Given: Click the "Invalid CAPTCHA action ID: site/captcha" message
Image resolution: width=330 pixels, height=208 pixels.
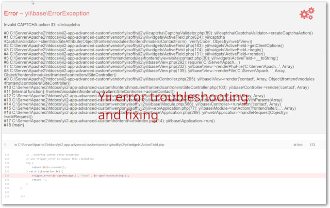Looking at the screenshot, I should click(42, 25).
